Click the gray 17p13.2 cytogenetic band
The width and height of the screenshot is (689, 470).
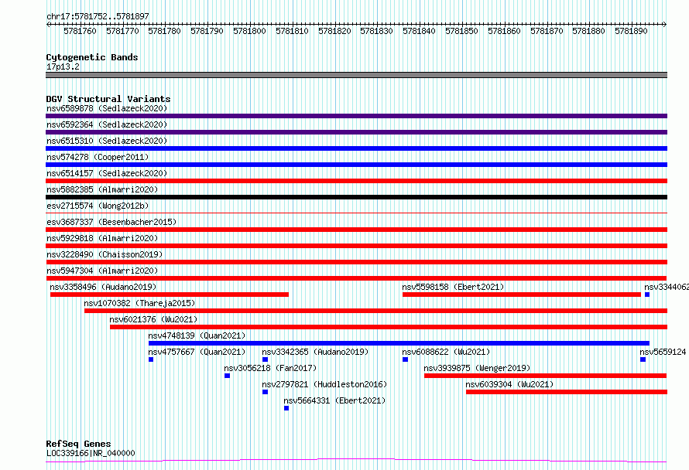click(356, 75)
